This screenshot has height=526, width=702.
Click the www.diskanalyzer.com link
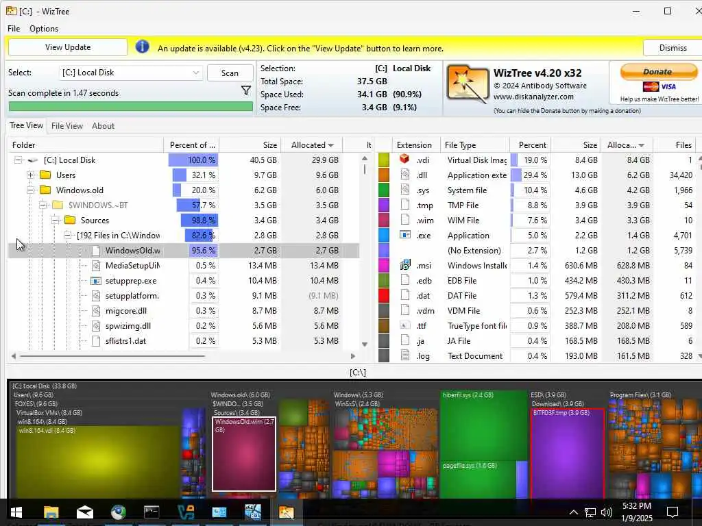click(533, 97)
